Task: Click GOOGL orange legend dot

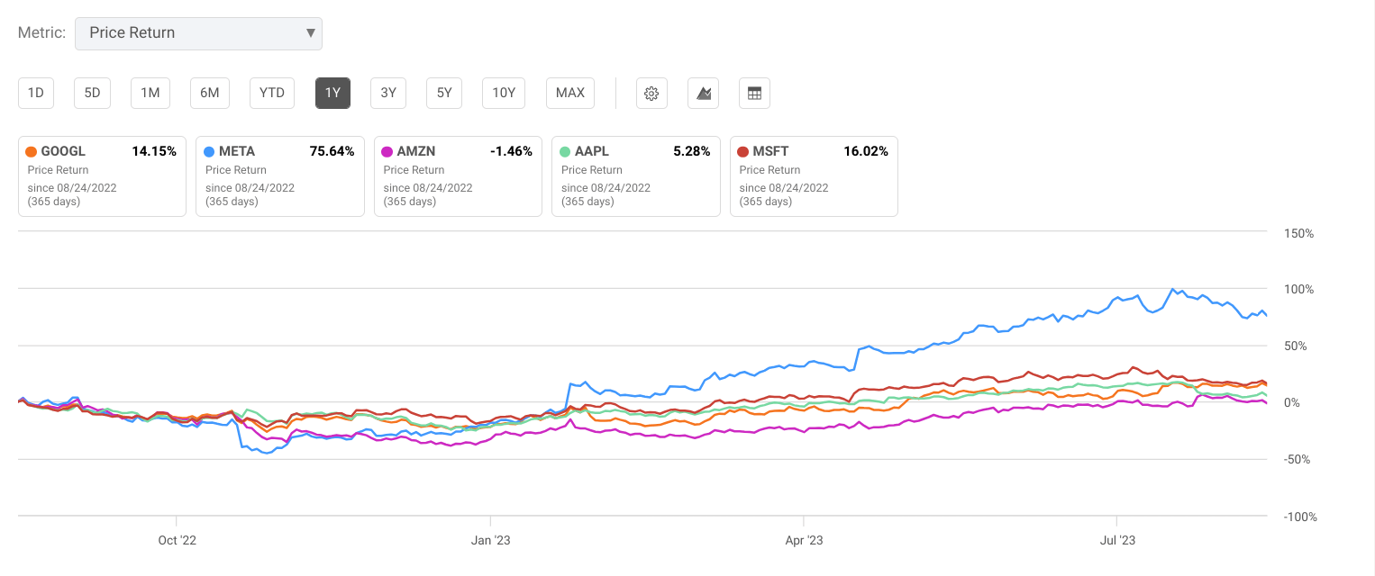Action: pyautogui.click(x=32, y=151)
